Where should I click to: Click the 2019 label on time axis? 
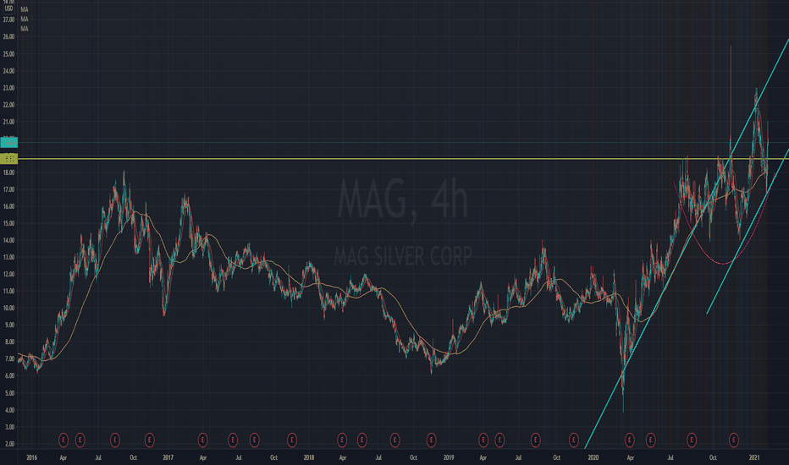pos(449,457)
